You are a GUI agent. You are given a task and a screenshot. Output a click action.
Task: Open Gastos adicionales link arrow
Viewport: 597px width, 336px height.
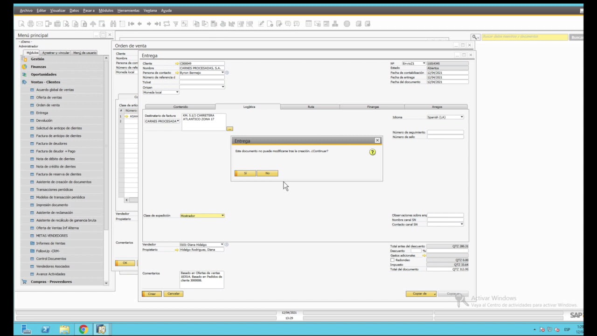[424, 256]
